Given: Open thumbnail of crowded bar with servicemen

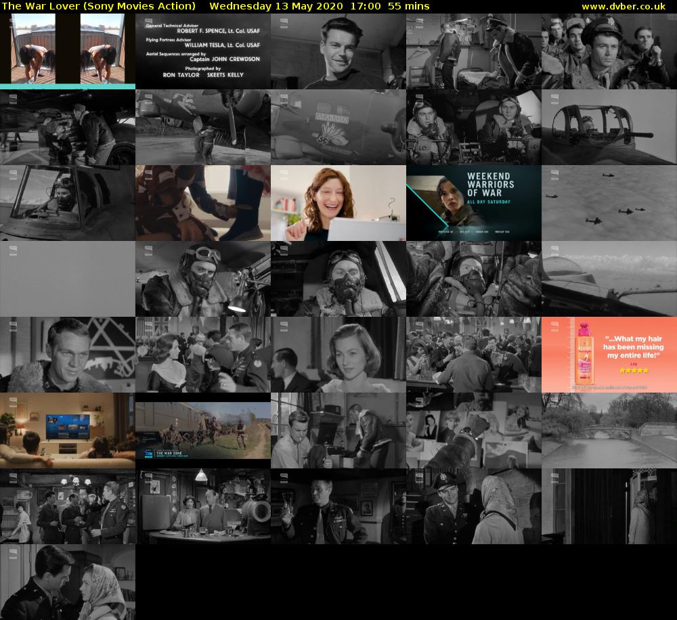Looking at the screenshot, I should coord(474,355).
